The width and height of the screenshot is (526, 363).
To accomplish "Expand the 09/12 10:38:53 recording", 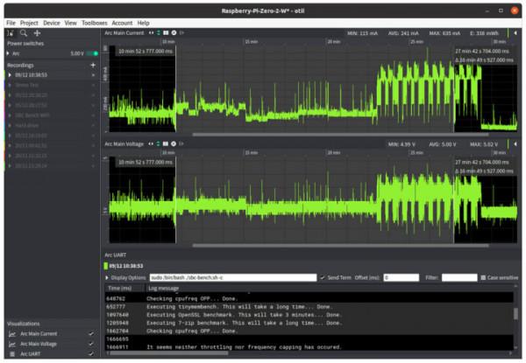I will (8, 75).
